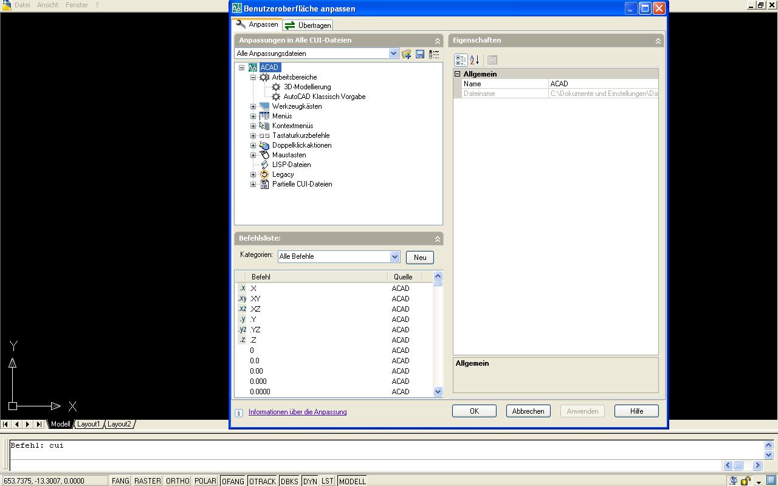Collapse the Allgemein property group

tap(458, 74)
